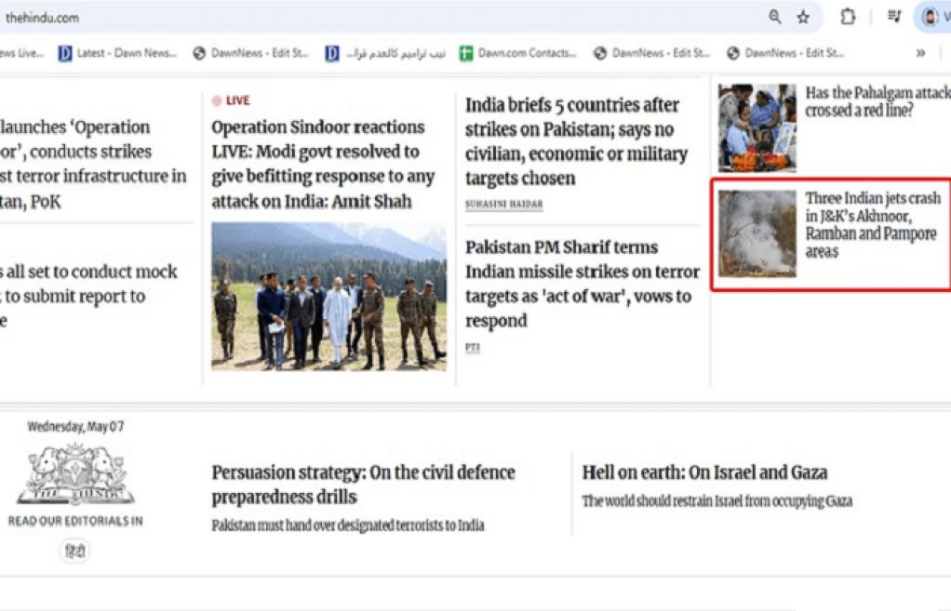Open the Three Indian jets crash headline
This screenshot has width=951, height=611.
tap(874, 224)
